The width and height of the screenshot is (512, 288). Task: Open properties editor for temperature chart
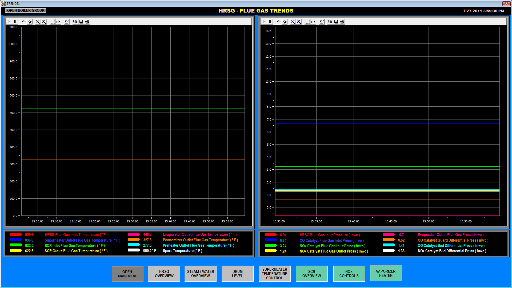pos(67,22)
